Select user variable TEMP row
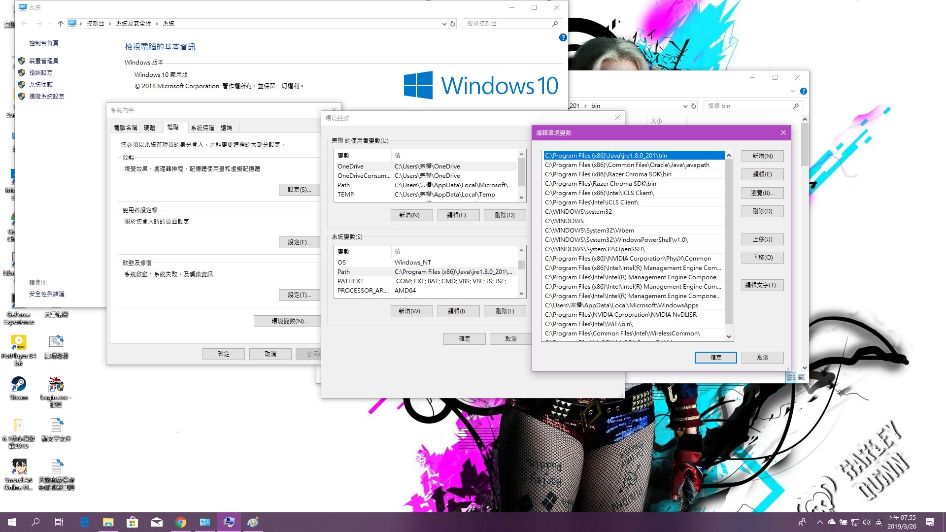 click(426, 195)
